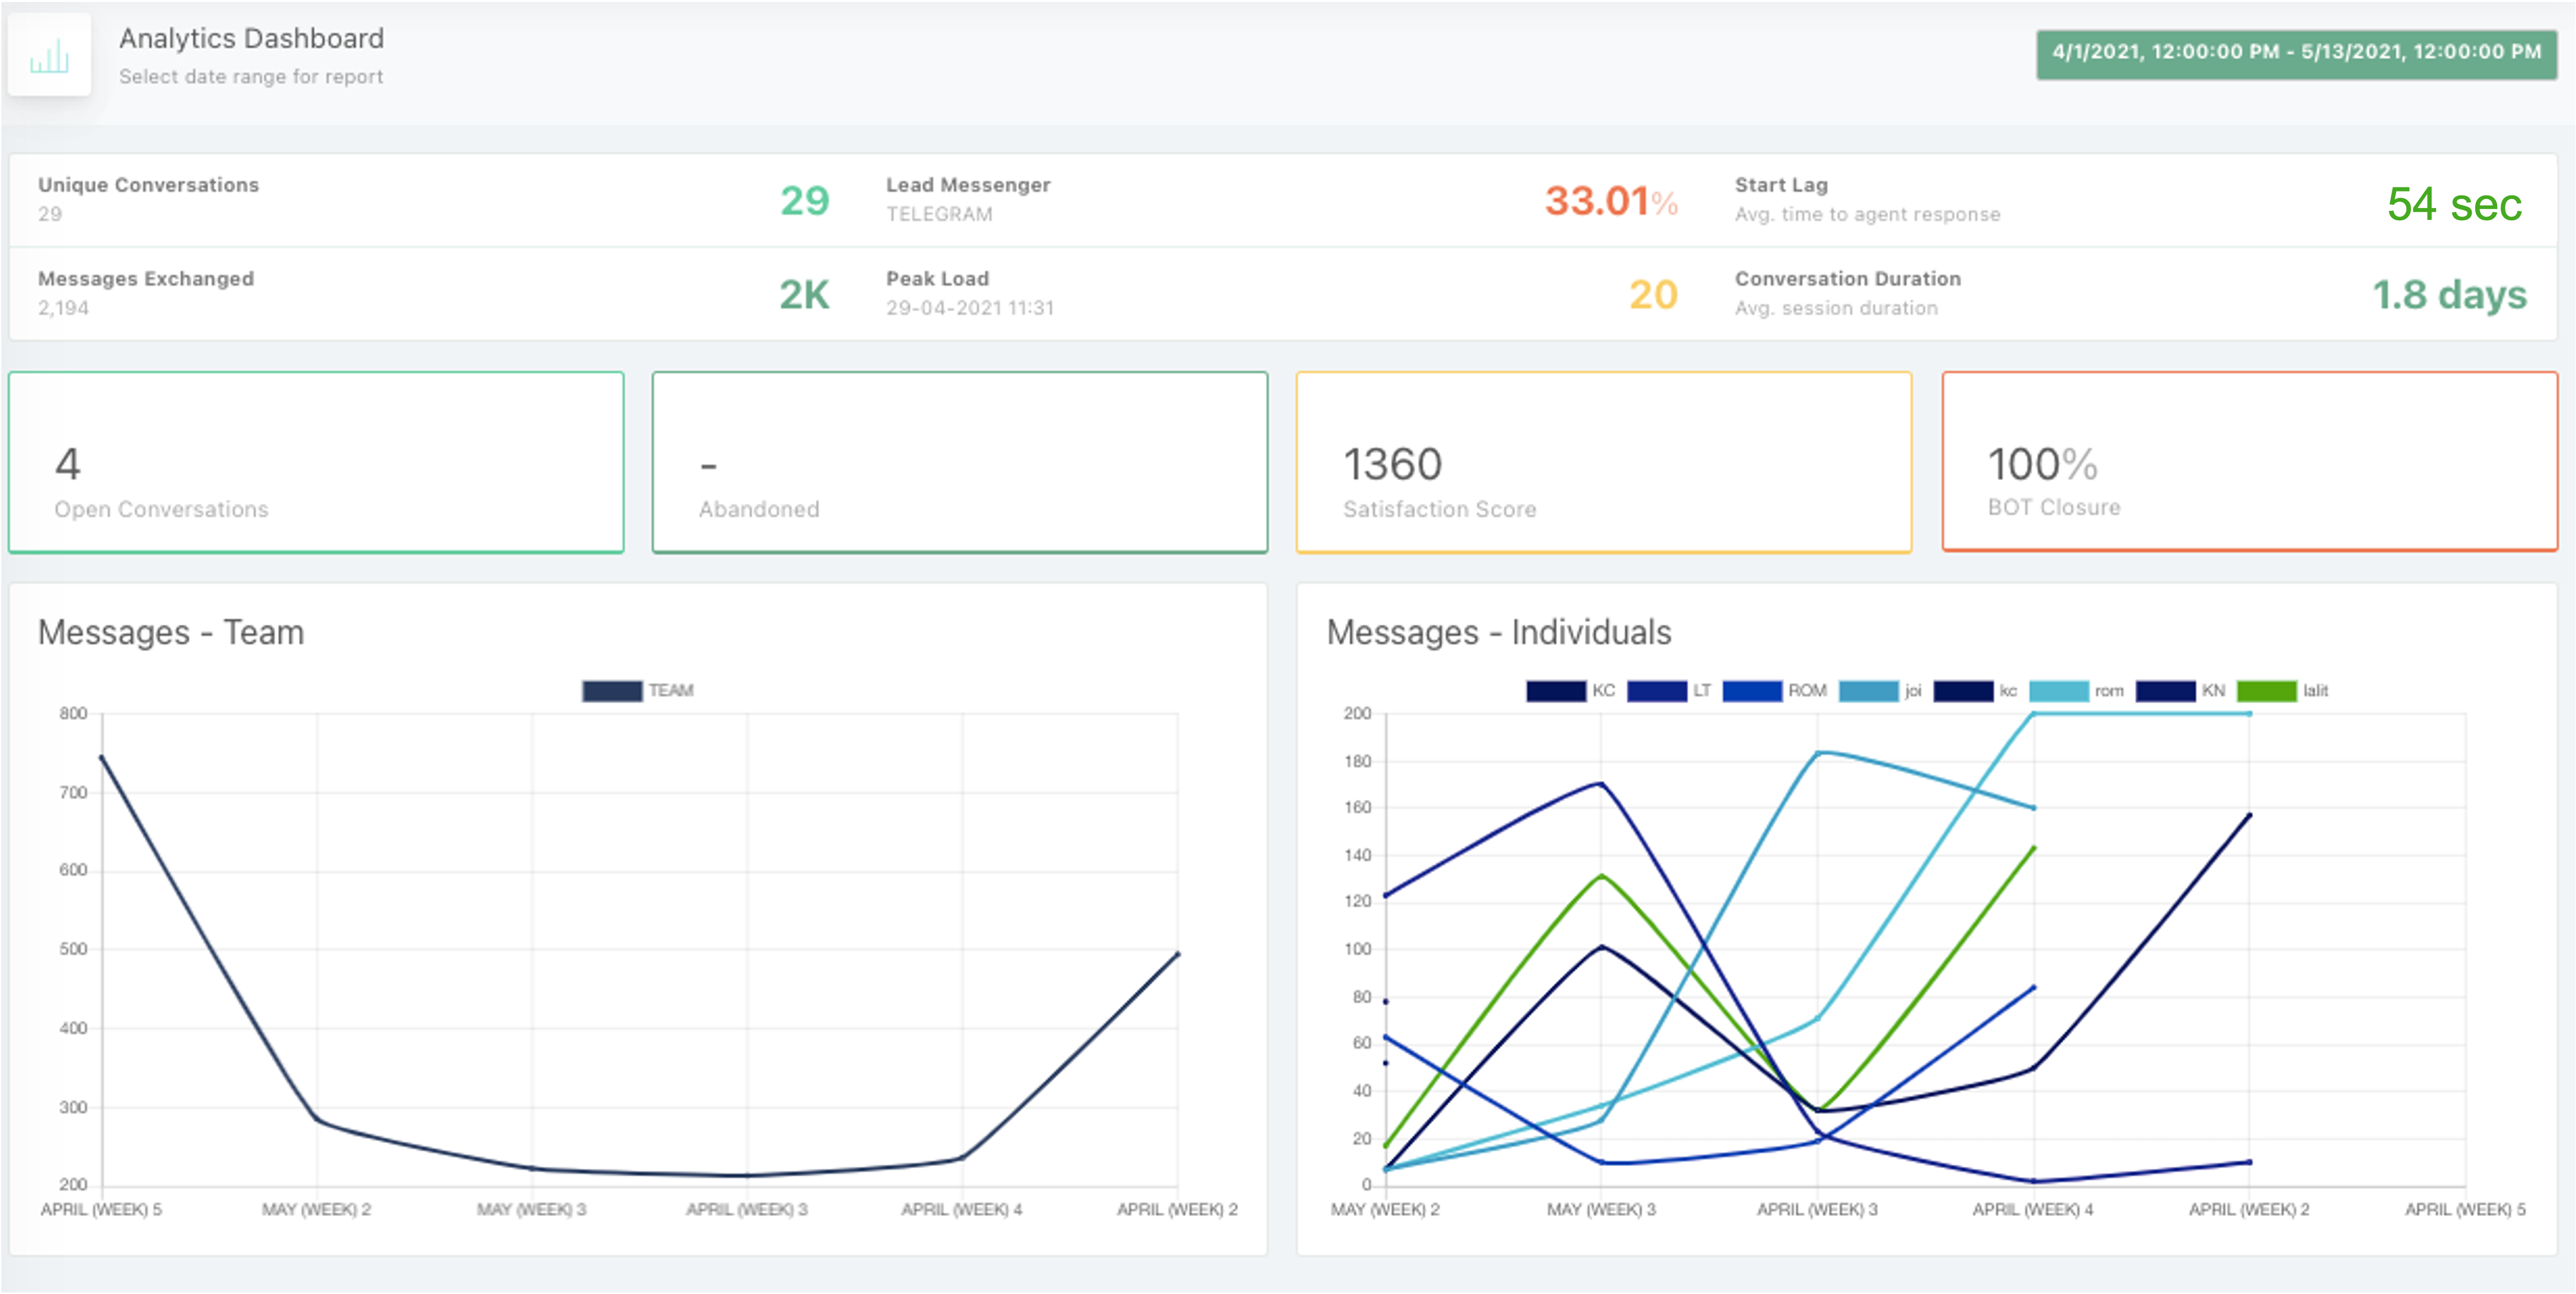Click the Messages Exchanged 2,194 counter
This screenshot has height=1294, width=2576.
coord(145,292)
